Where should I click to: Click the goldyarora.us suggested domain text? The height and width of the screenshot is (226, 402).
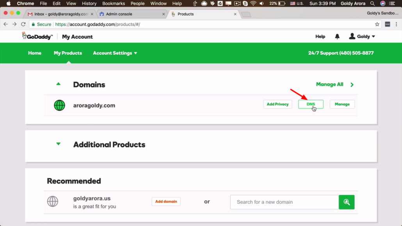click(x=92, y=198)
